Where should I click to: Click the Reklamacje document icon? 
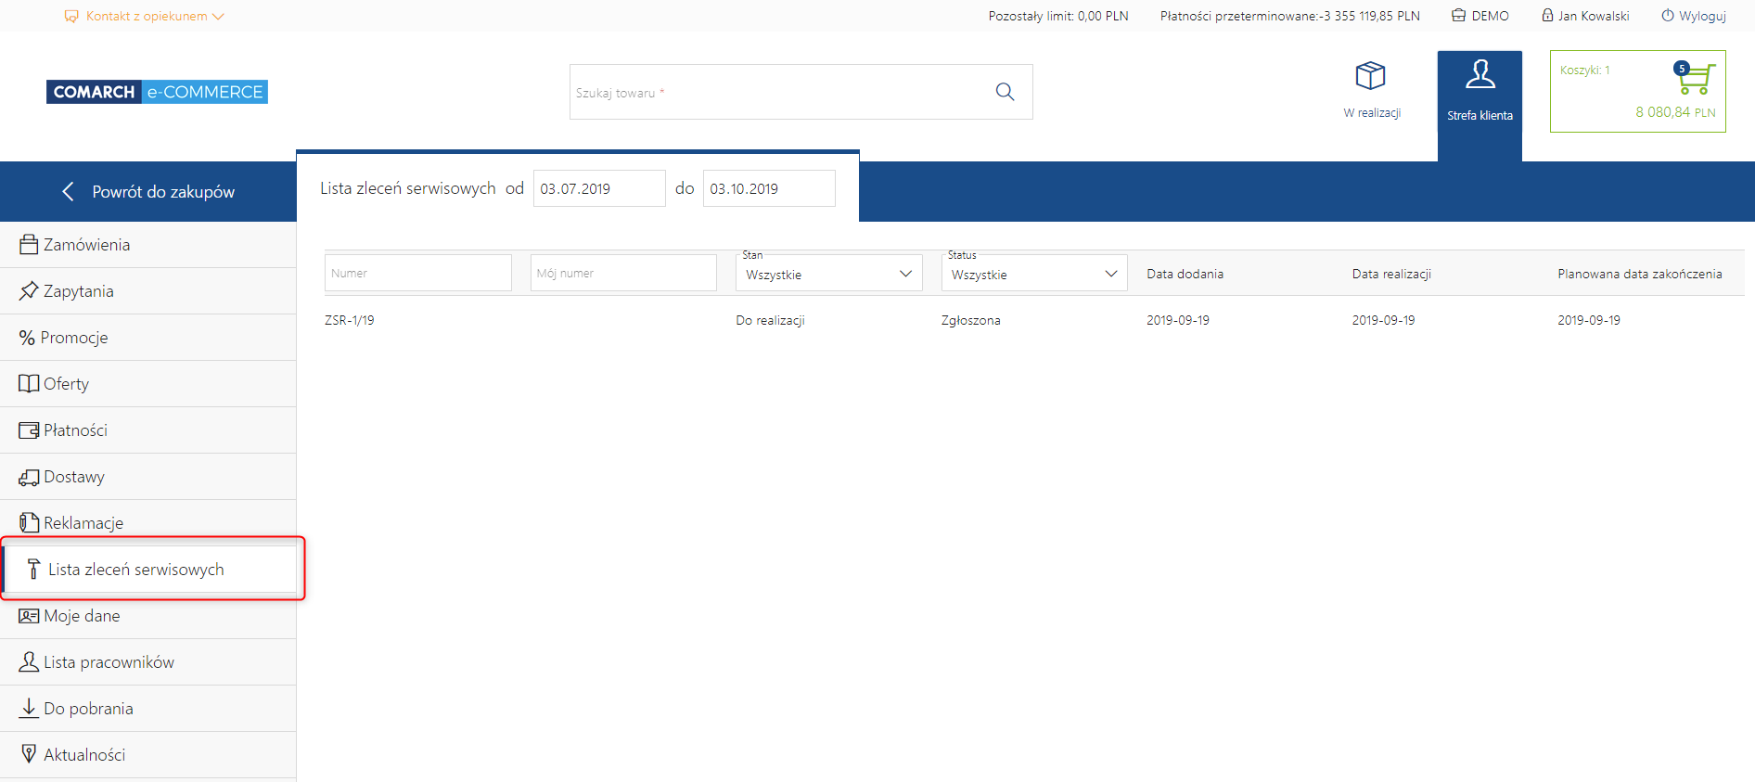click(x=29, y=523)
